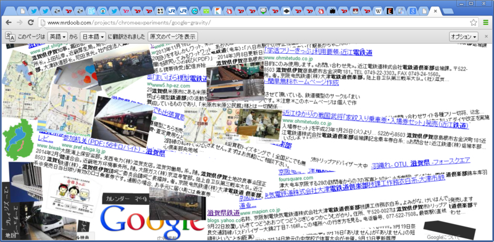The image size is (494, 242).
Task: Open the 簡単無料ホームページ作成 link
Action: pos(301,82)
